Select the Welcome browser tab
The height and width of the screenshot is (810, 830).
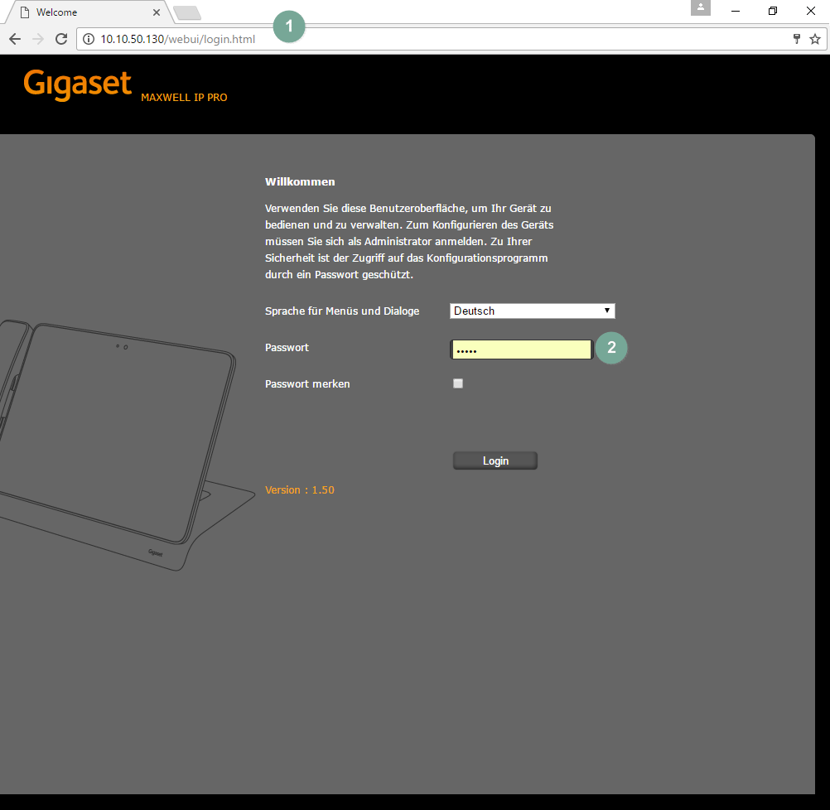(x=83, y=12)
